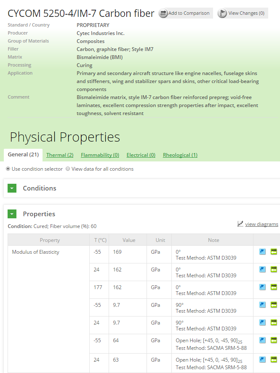
Task: Click the View Changes flag icon
Action: click(222, 13)
